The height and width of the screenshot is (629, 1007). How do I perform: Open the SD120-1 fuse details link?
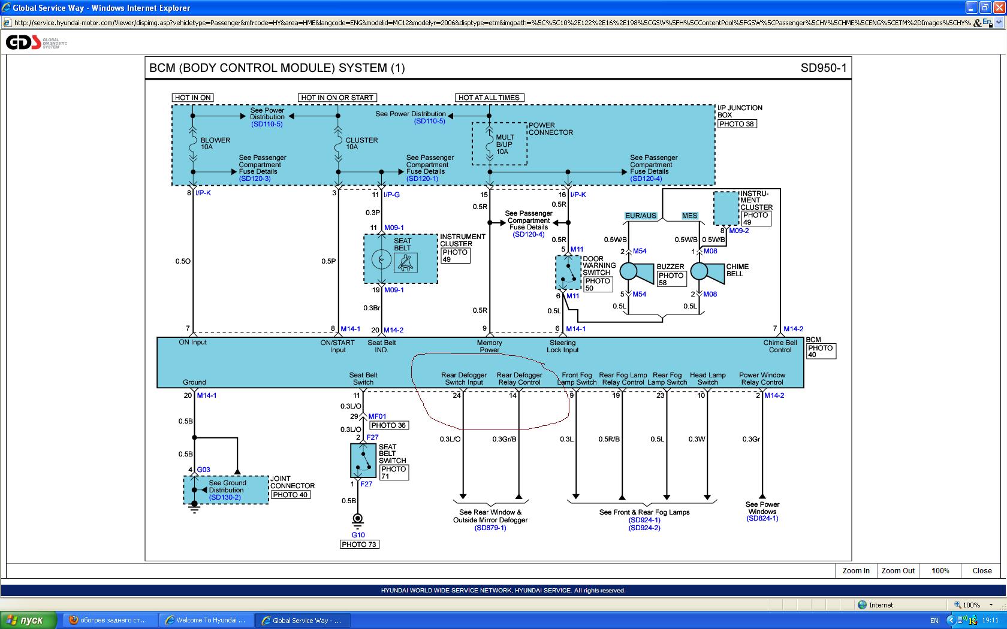click(422, 179)
